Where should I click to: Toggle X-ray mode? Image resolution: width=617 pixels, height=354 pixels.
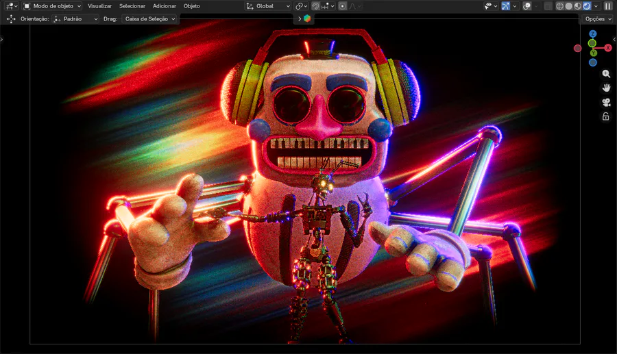click(548, 6)
